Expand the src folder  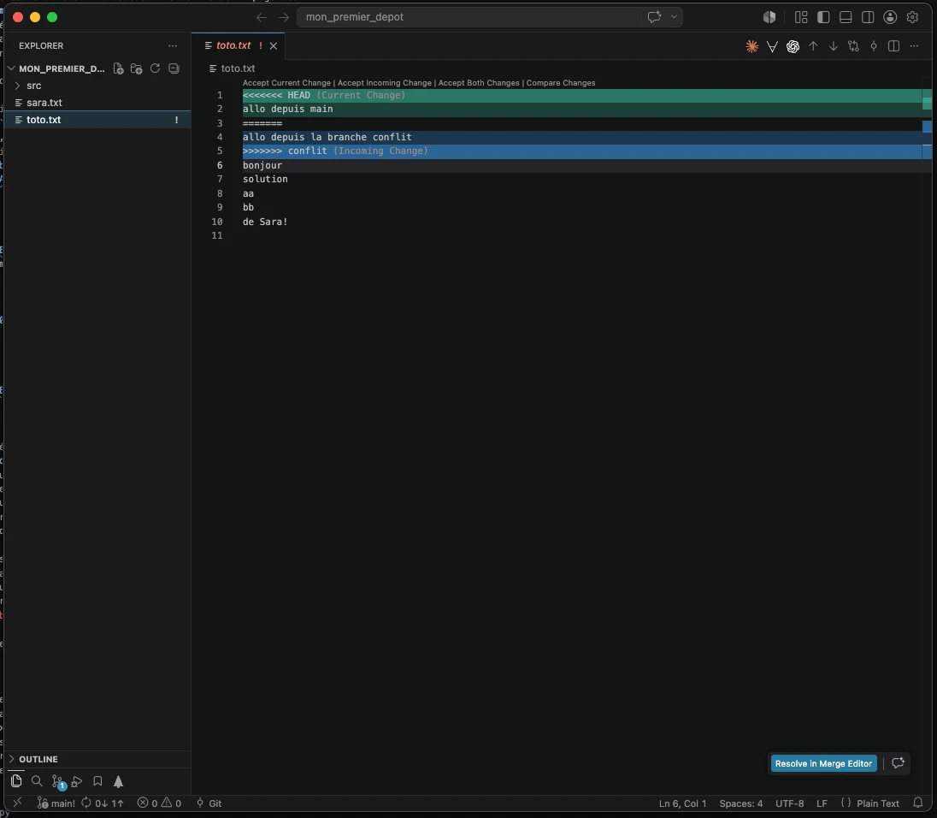98,86
